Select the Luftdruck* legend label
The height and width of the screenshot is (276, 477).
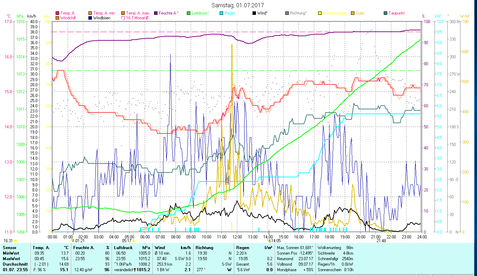(x=200, y=13)
